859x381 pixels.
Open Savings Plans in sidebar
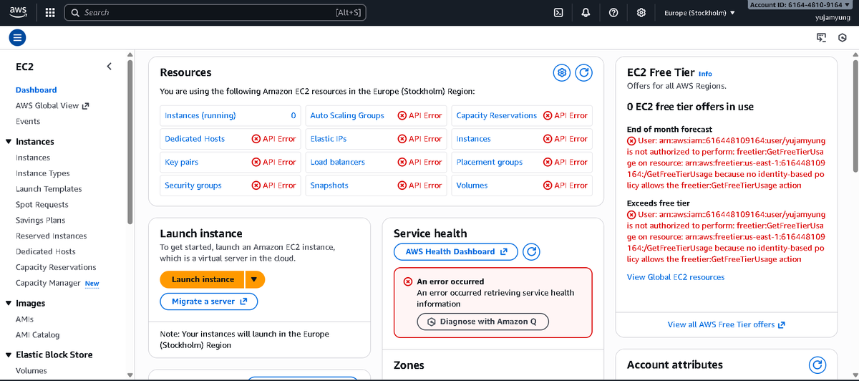(x=40, y=221)
